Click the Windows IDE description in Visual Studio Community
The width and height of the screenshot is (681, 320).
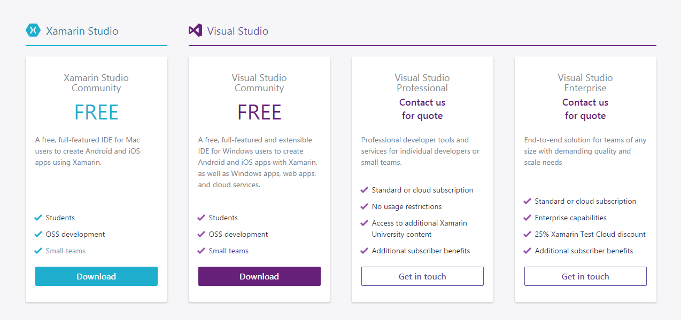pos(258,162)
